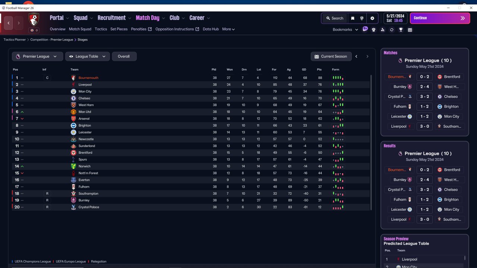Open the bookmark icon next to Search
This screenshot has width=477, height=268.
pos(353,18)
